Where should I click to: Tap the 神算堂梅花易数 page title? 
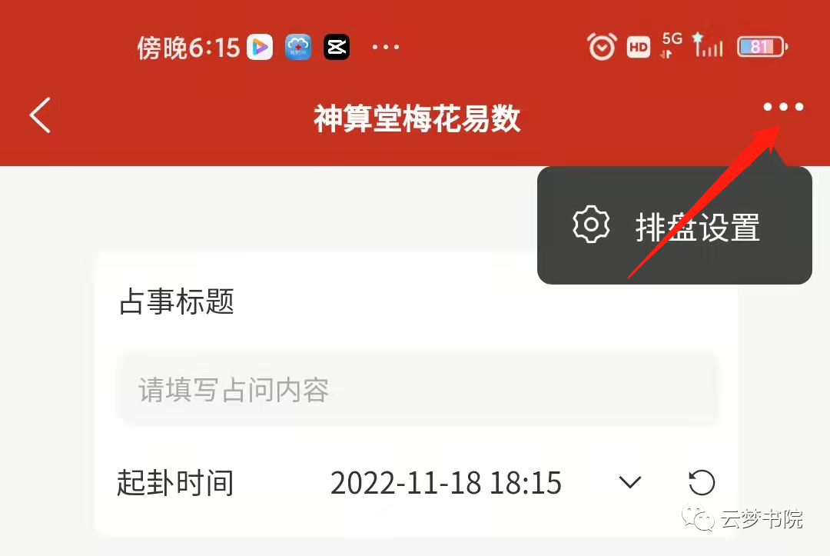pyautogui.click(x=417, y=118)
